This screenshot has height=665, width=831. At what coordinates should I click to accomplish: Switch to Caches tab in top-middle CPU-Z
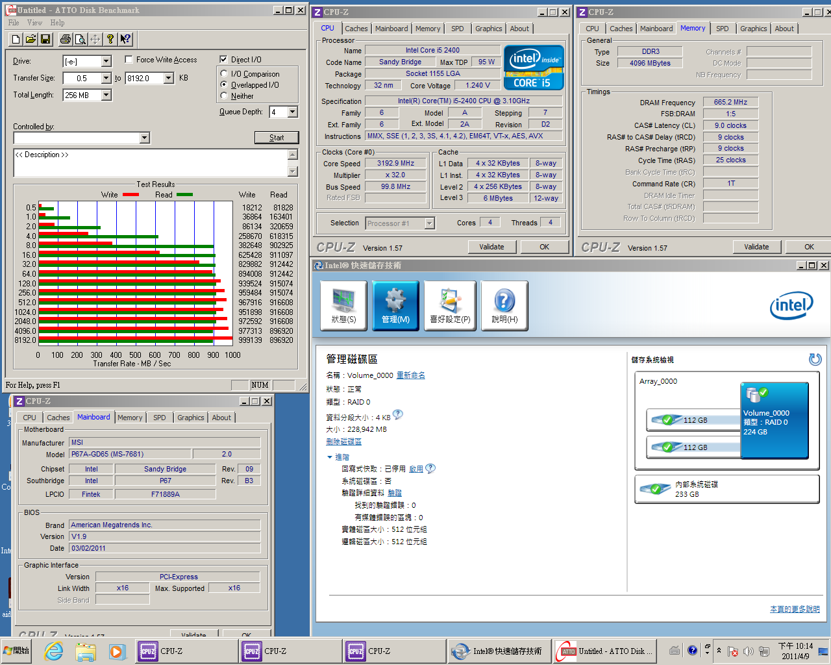[x=356, y=29]
